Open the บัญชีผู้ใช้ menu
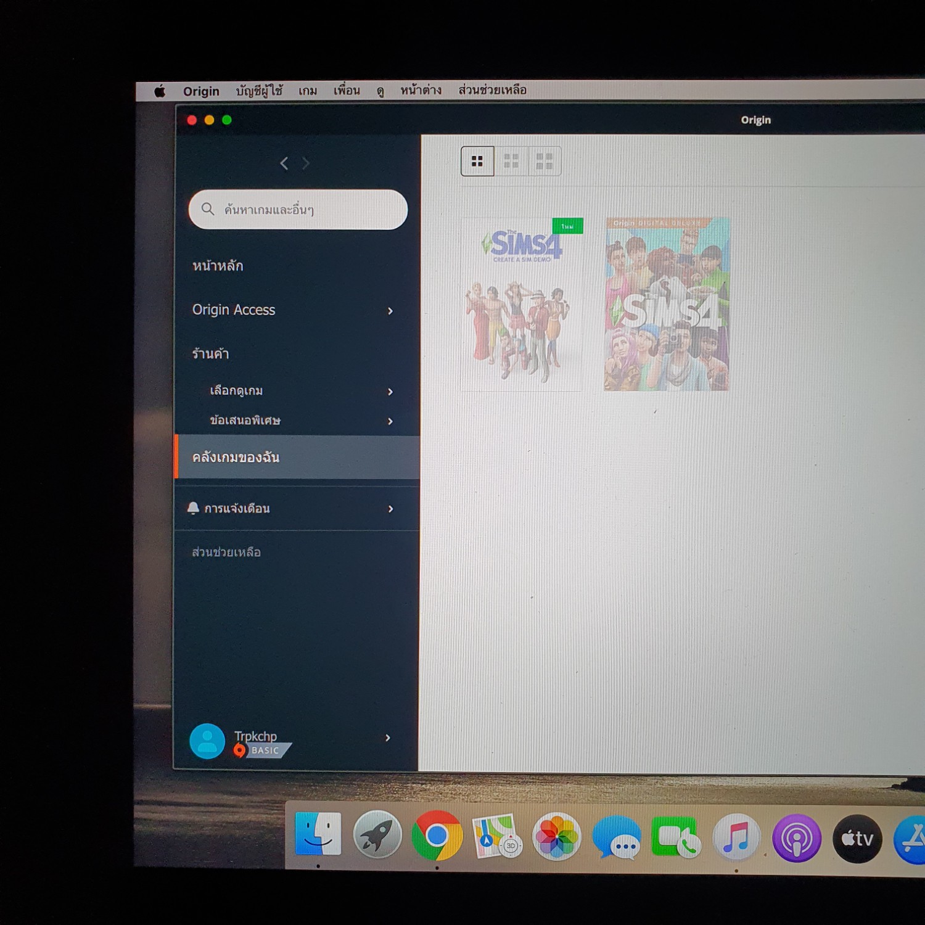The image size is (925, 925). click(259, 91)
